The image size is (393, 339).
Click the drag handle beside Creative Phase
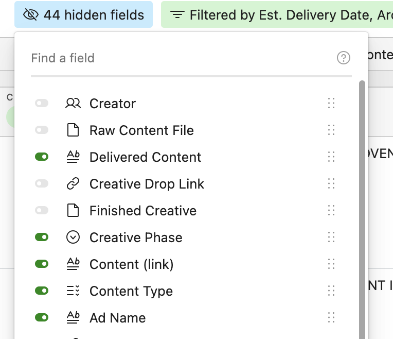(331, 238)
